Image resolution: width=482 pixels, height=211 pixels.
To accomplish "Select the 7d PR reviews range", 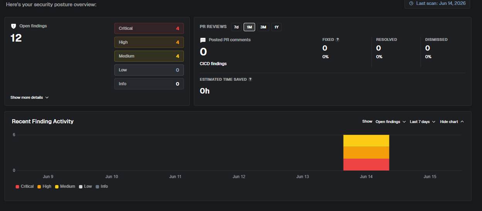I will coord(236,27).
